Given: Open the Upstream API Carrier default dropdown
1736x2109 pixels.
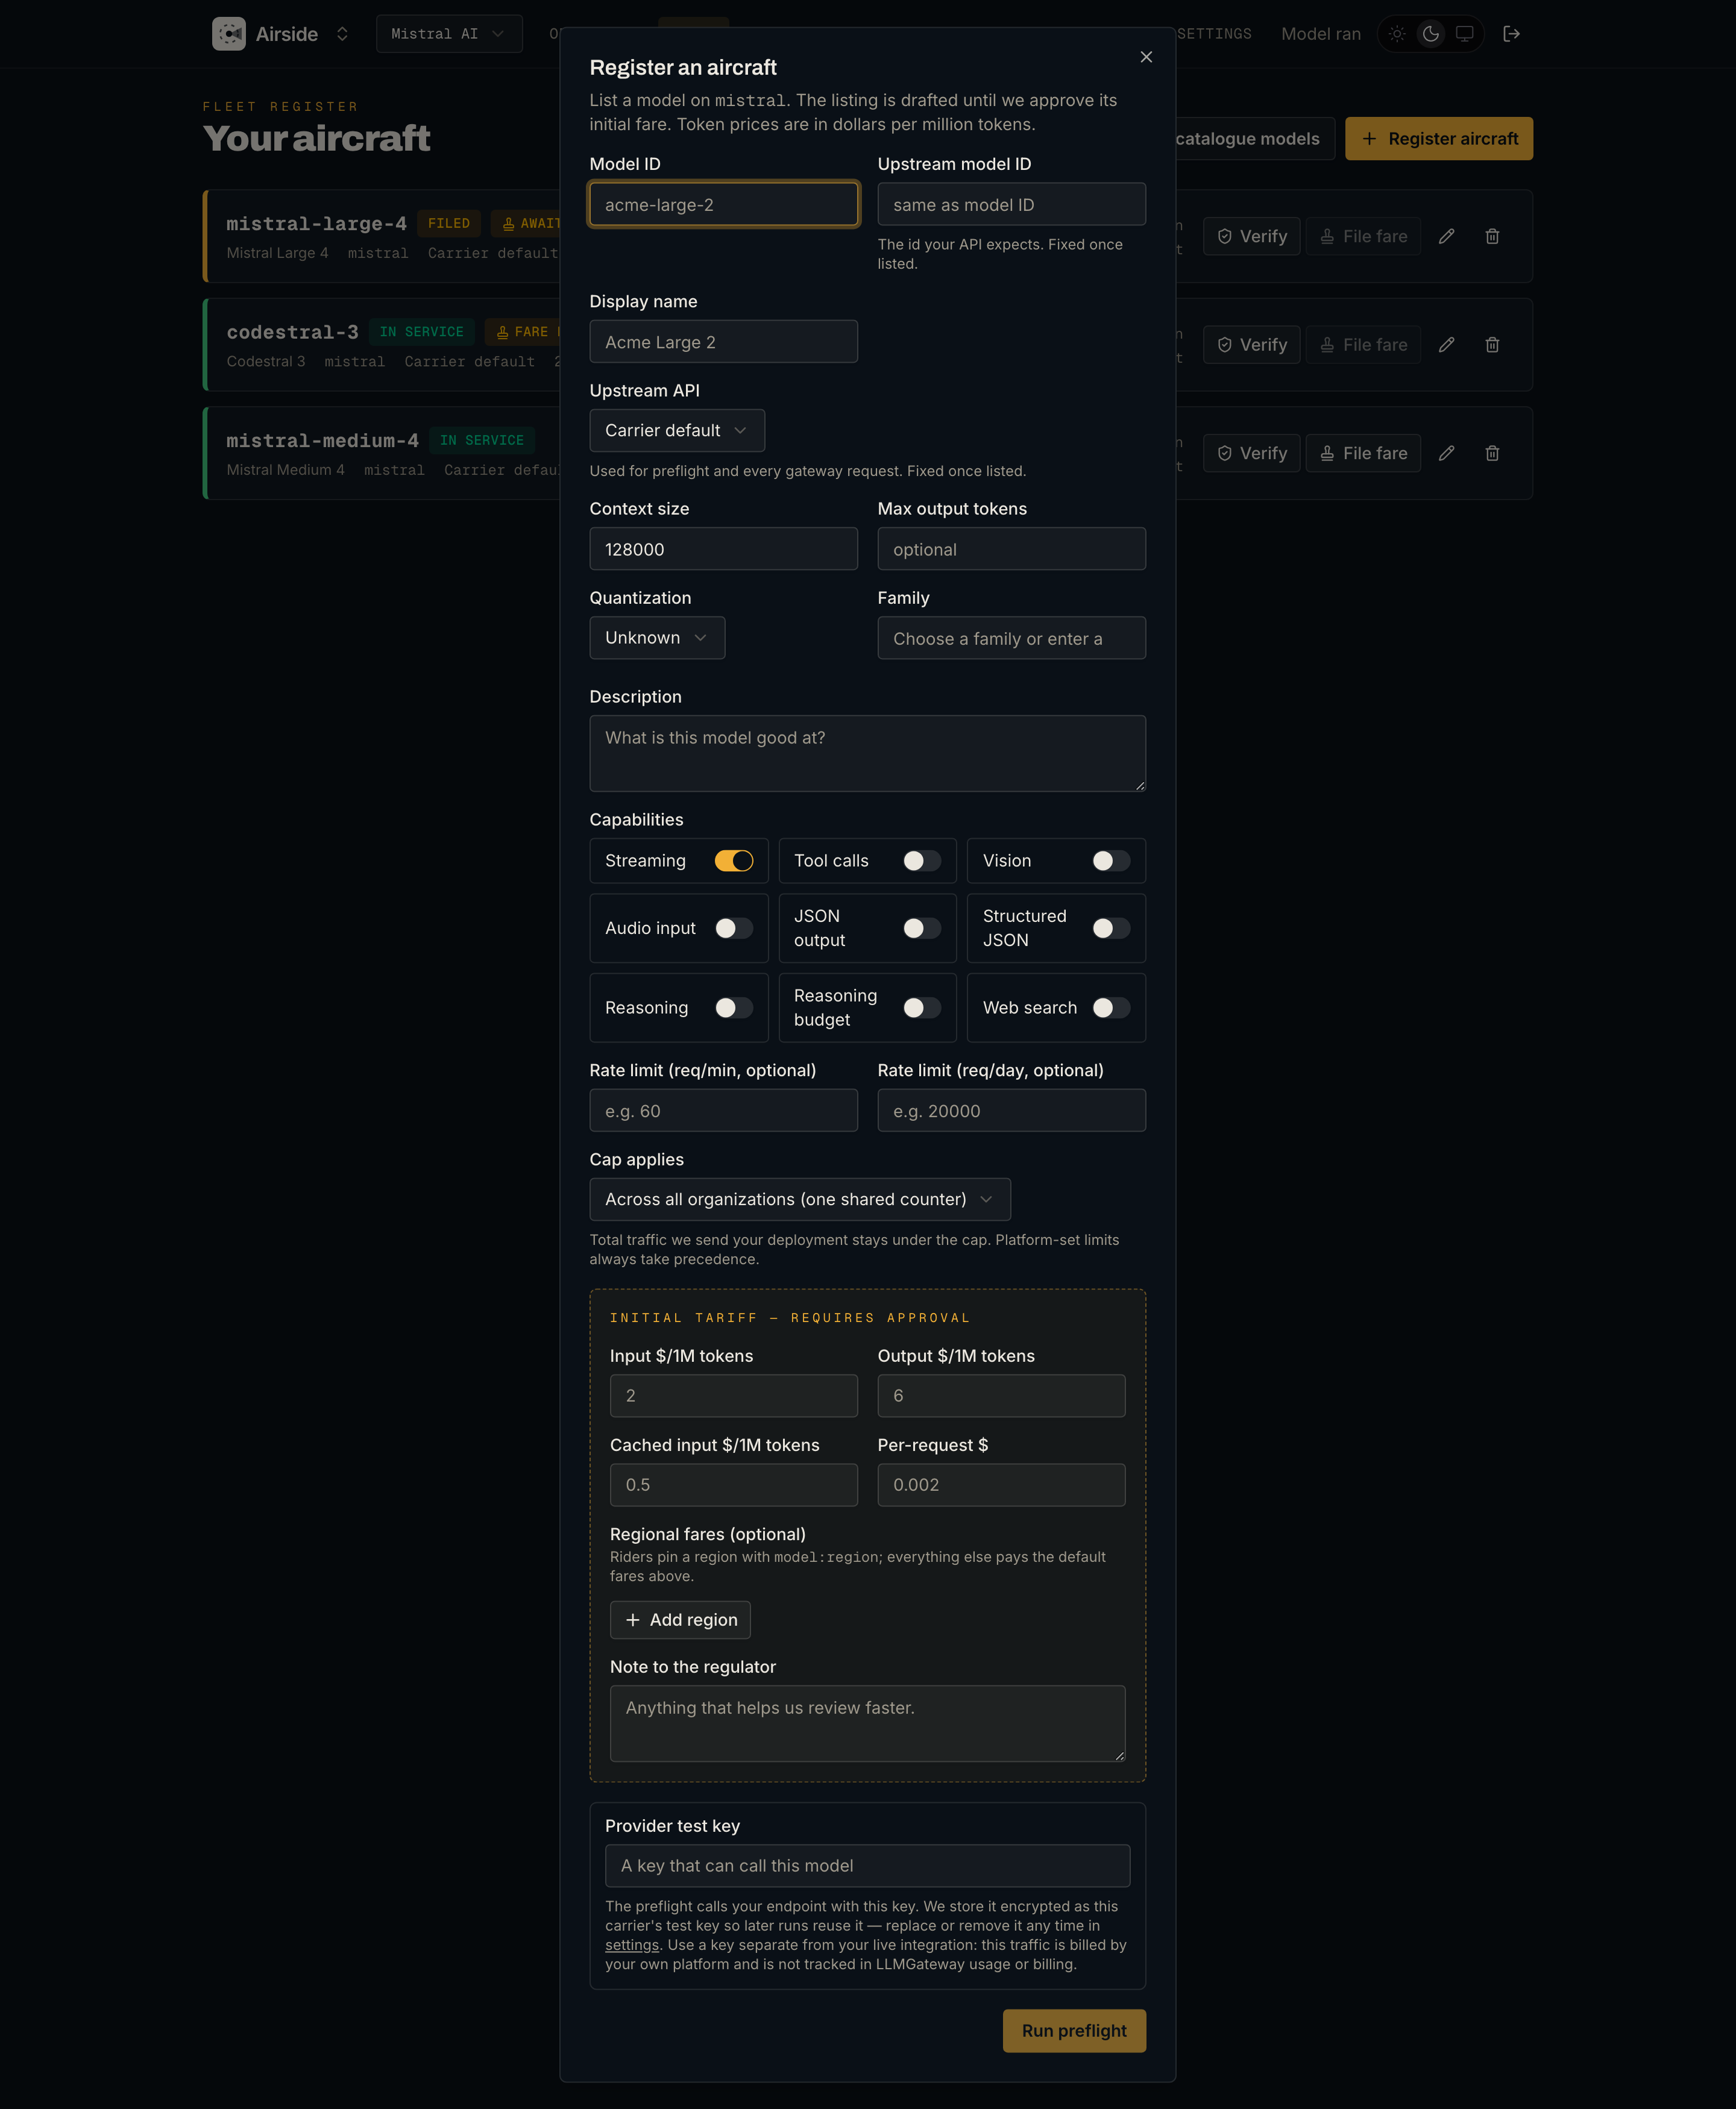Looking at the screenshot, I should tap(677, 431).
